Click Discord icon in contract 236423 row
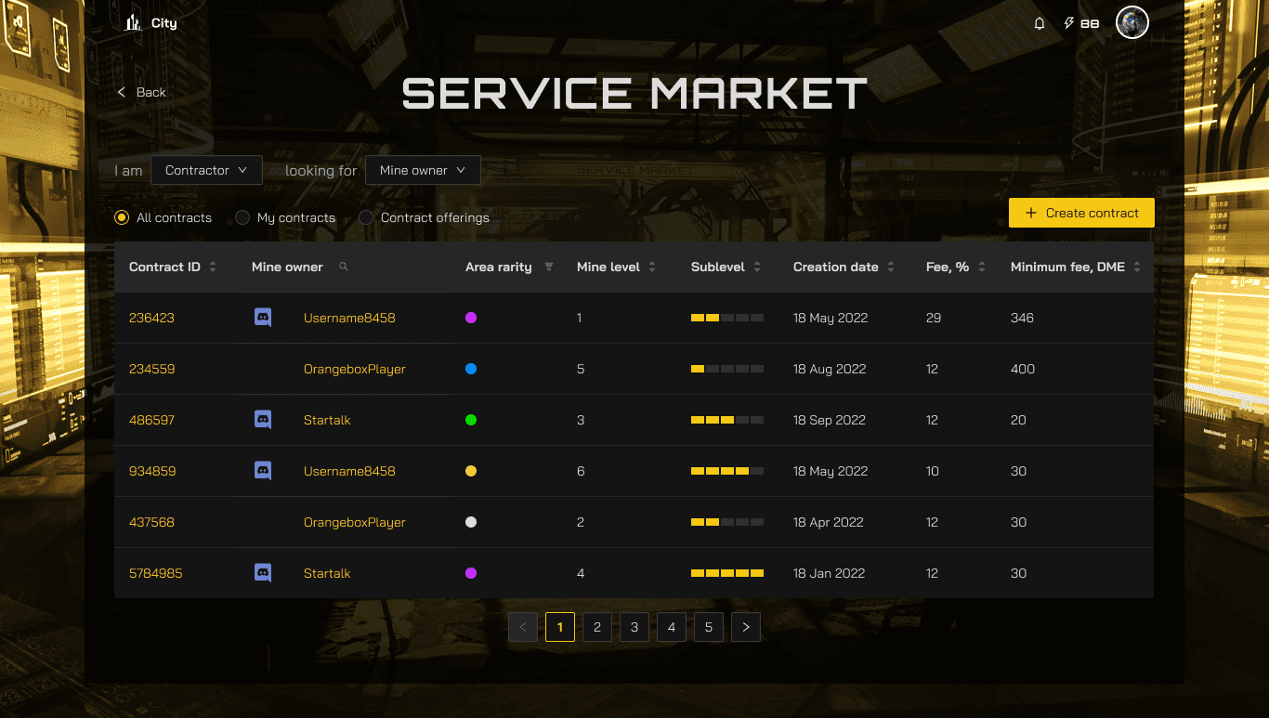The width and height of the screenshot is (1269, 718). pyautogui.click(x=263, y=318)
